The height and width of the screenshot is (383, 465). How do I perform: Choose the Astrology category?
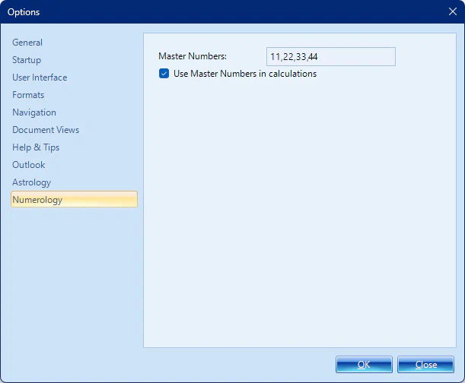coord(32,182)
